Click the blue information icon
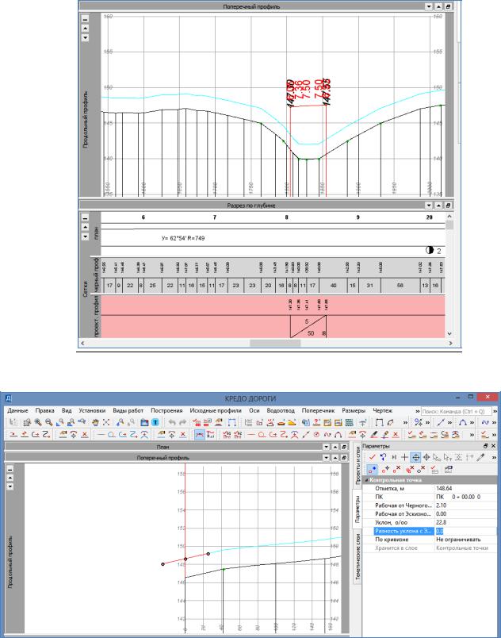 click(155, 422)
